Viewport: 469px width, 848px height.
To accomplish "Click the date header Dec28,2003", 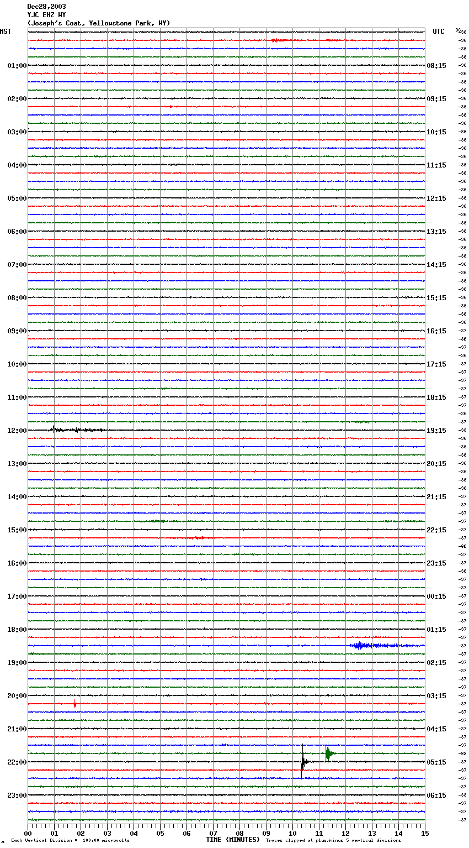I will [46, 7].
